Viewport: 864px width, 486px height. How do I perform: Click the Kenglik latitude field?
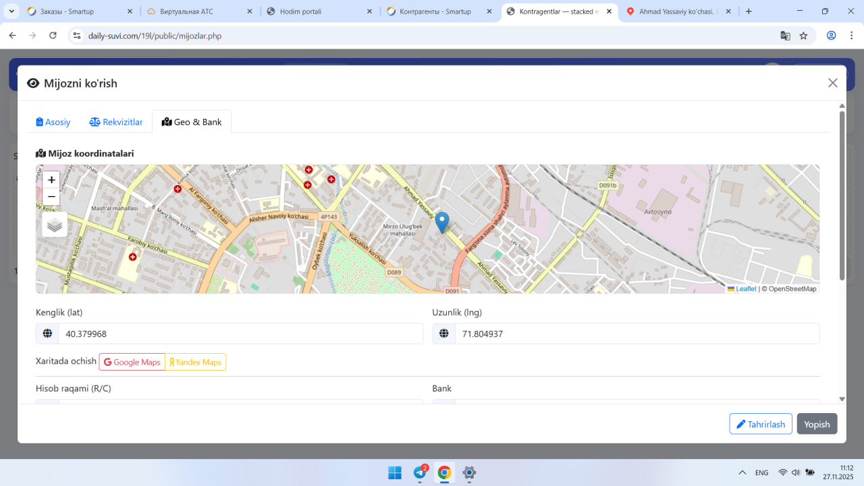[x=240, y=333]
